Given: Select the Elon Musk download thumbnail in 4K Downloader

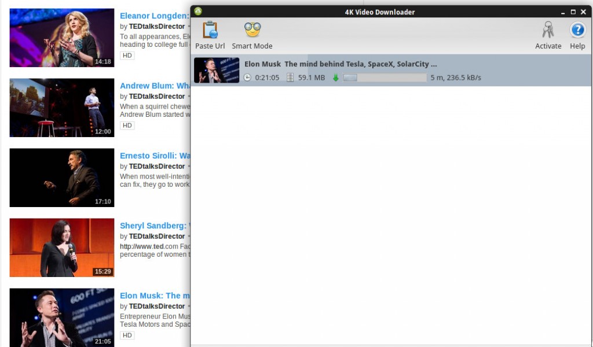Looking at the screenshot, I should click(x=217, y=70).
